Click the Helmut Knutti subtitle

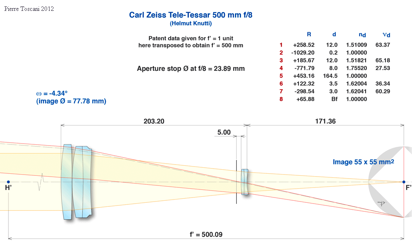pyautogui.click(x=191, y=23)
